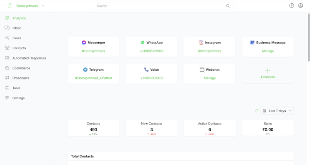Open Analytics in the sidebar
Screen dimensions: 311x165
pos(19,18)
